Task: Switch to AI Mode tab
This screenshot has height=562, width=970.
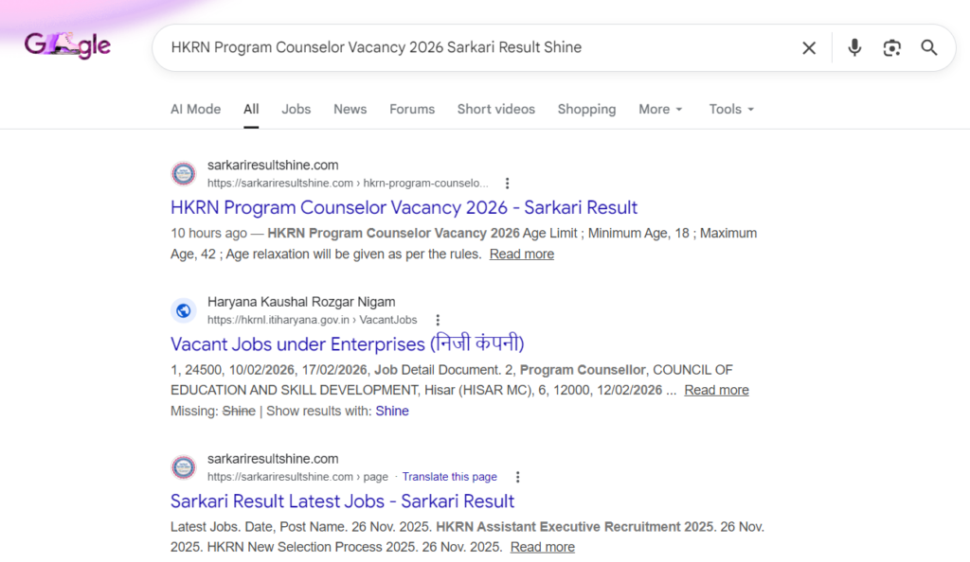Action: pyautogui.click(x=195, y=109)
